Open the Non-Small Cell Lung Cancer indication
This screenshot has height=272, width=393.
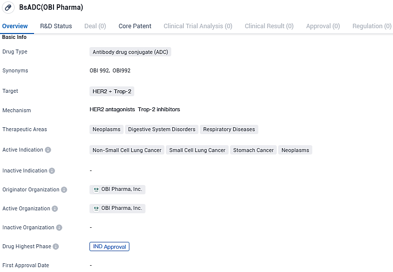tap(127, 150)
